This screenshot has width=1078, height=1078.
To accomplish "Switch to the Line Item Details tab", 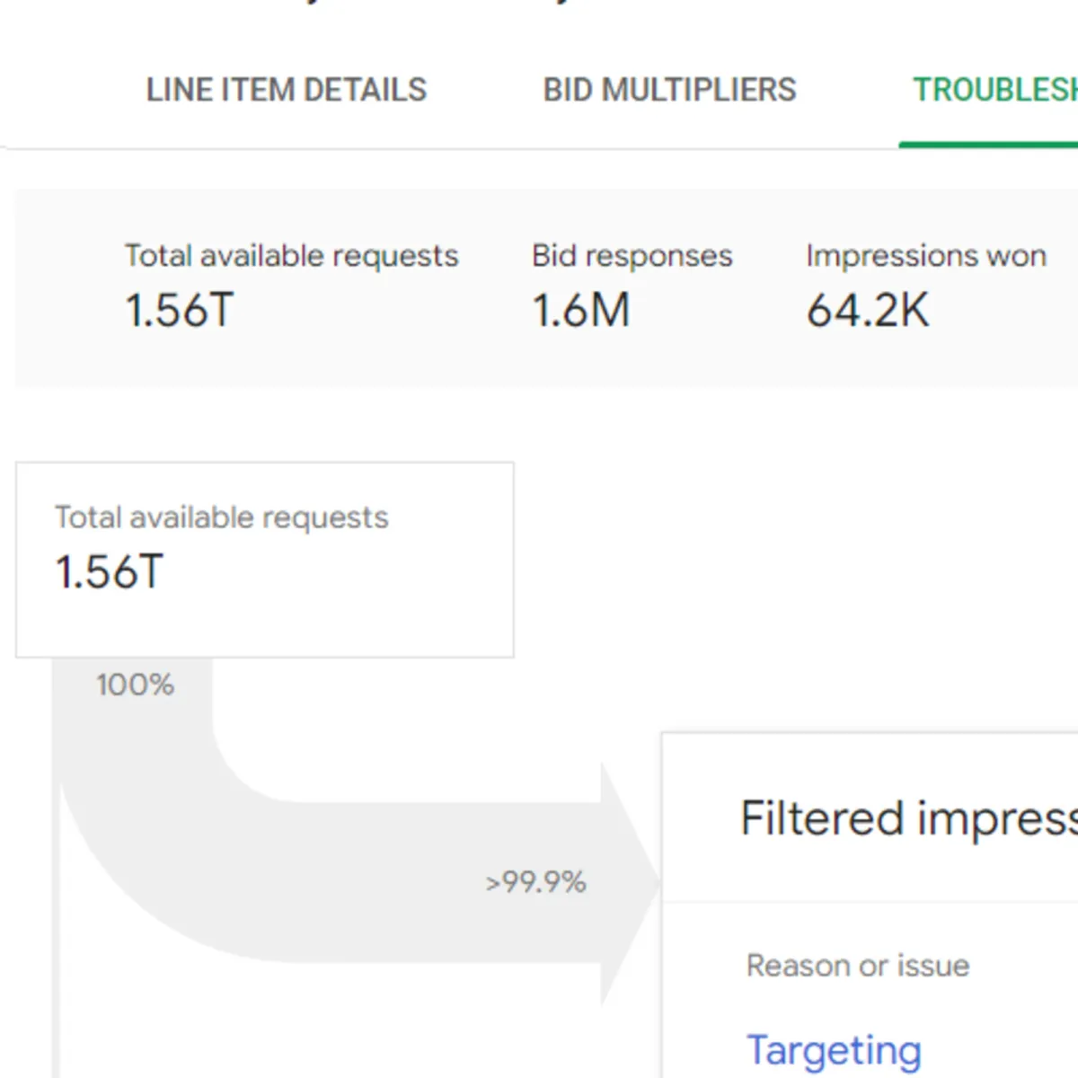I will [286, 90].
